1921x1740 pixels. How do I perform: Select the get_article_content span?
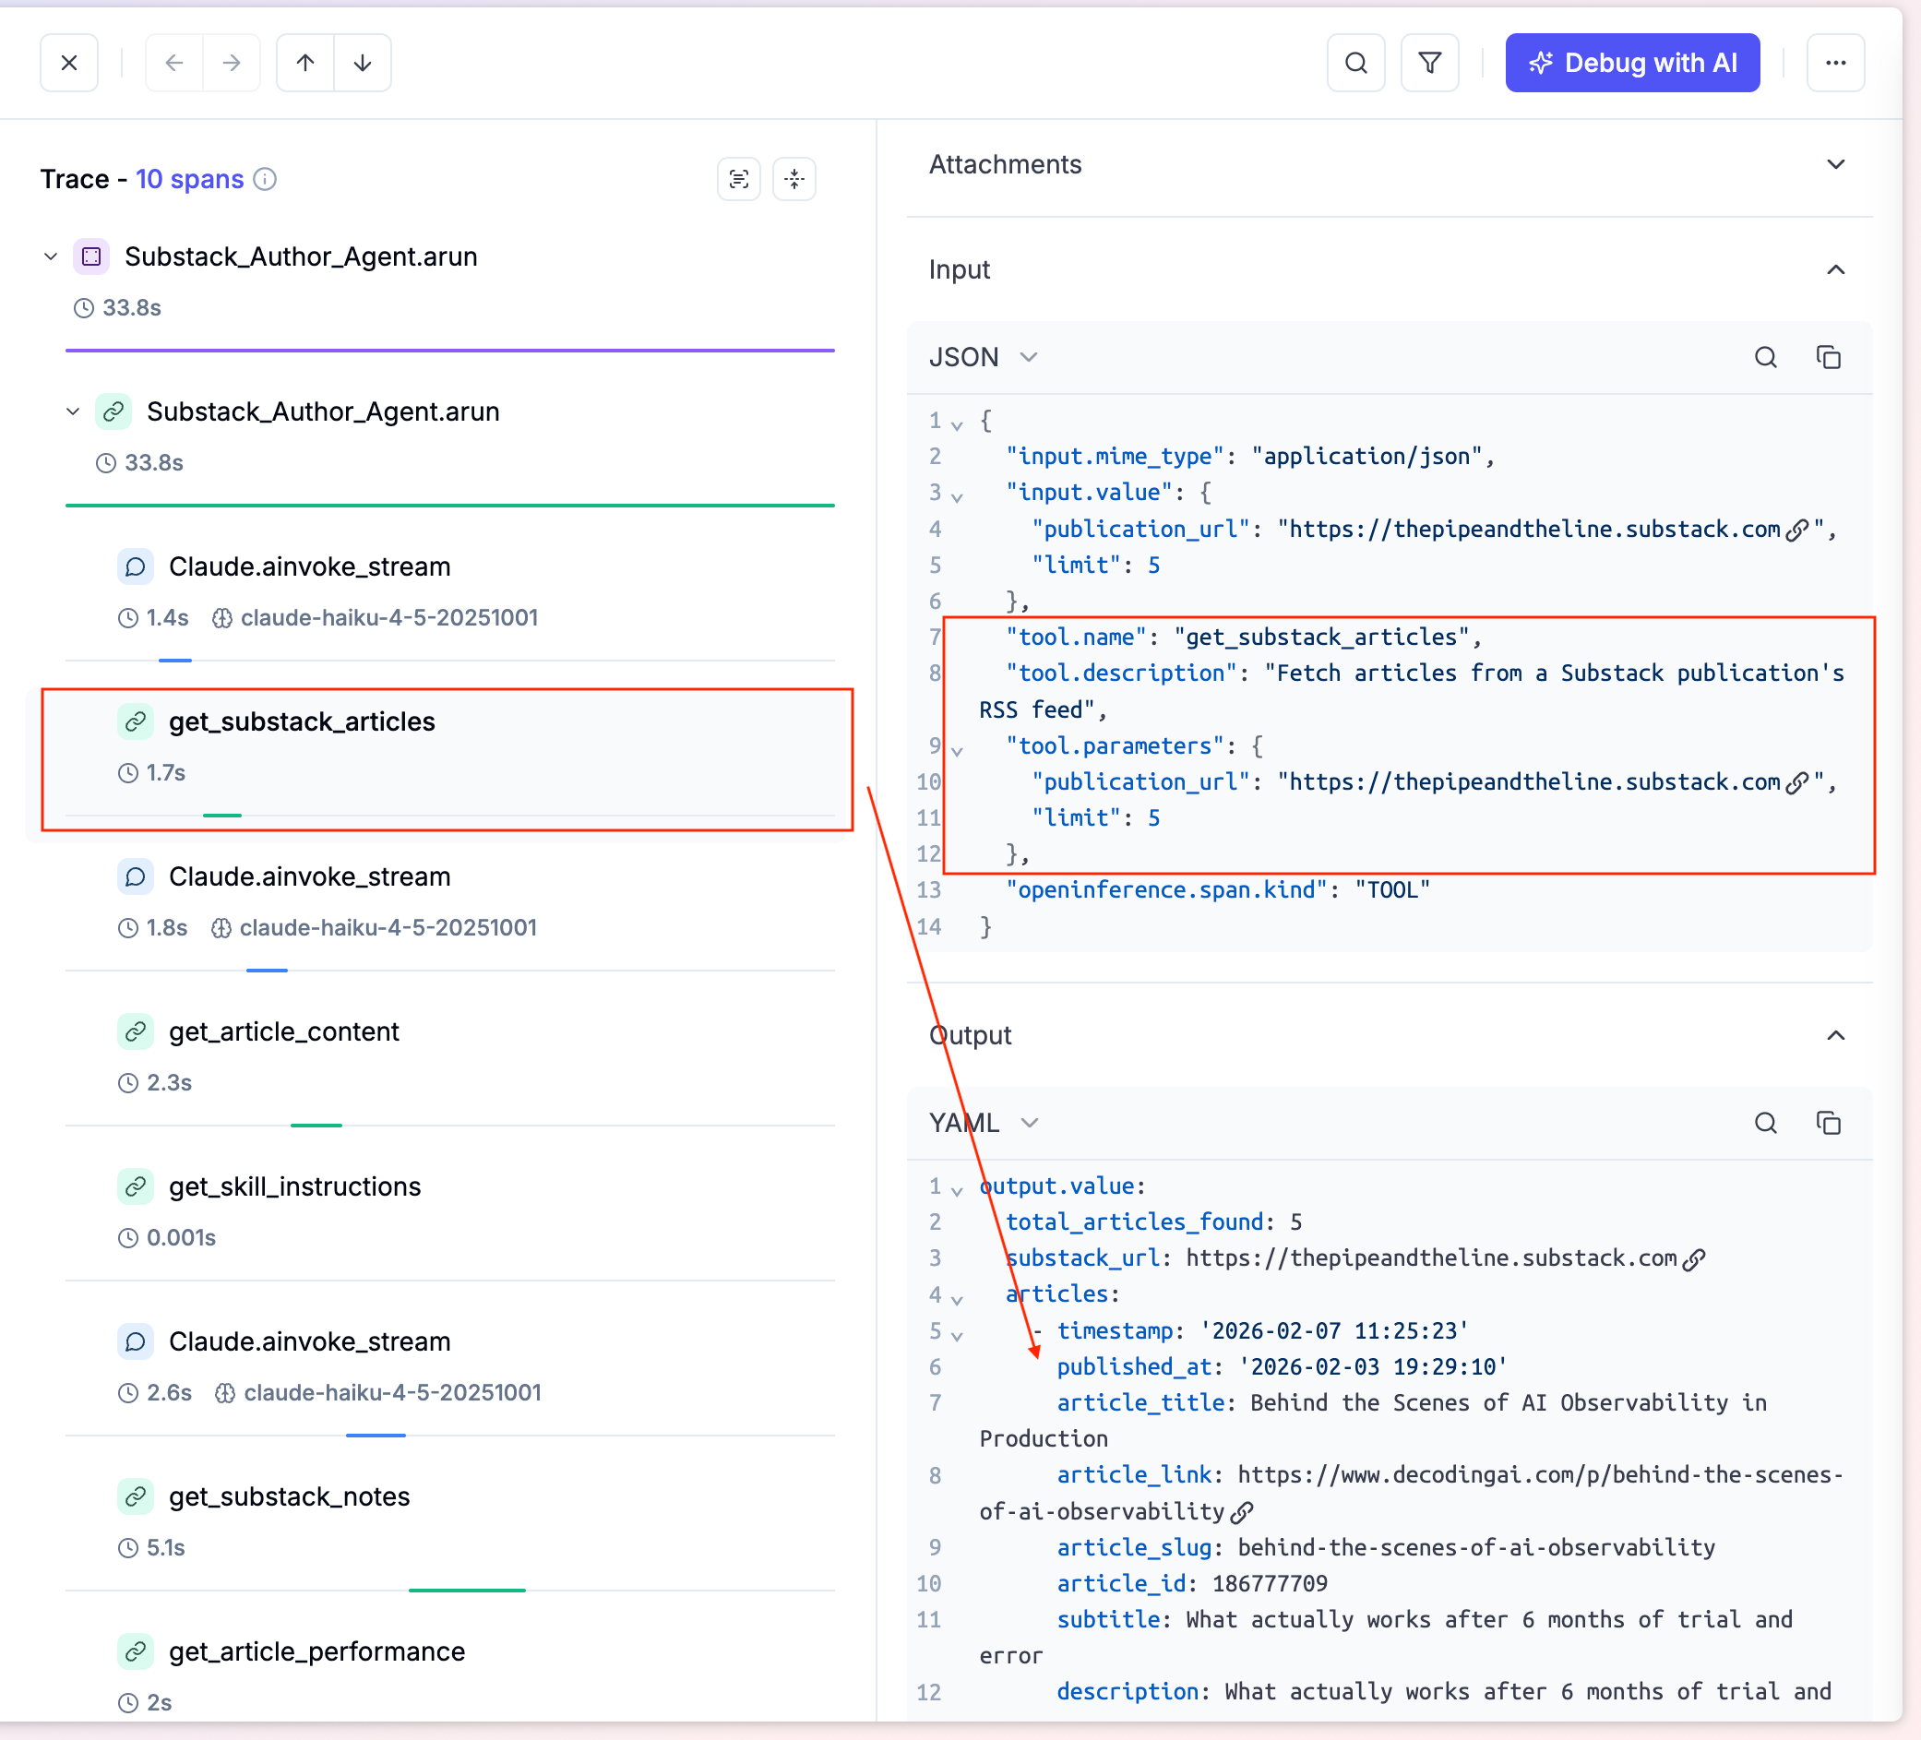click(284, 1032)
